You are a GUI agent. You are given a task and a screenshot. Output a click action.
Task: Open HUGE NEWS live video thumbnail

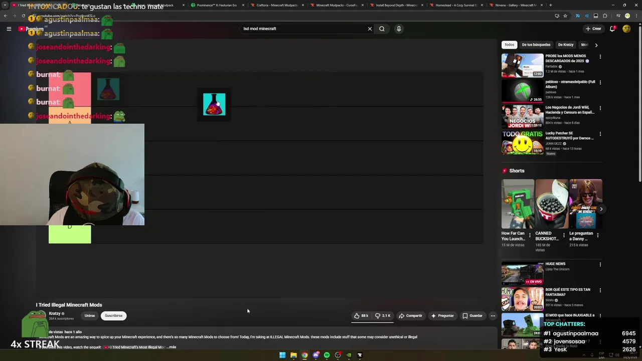click(522, 273)
